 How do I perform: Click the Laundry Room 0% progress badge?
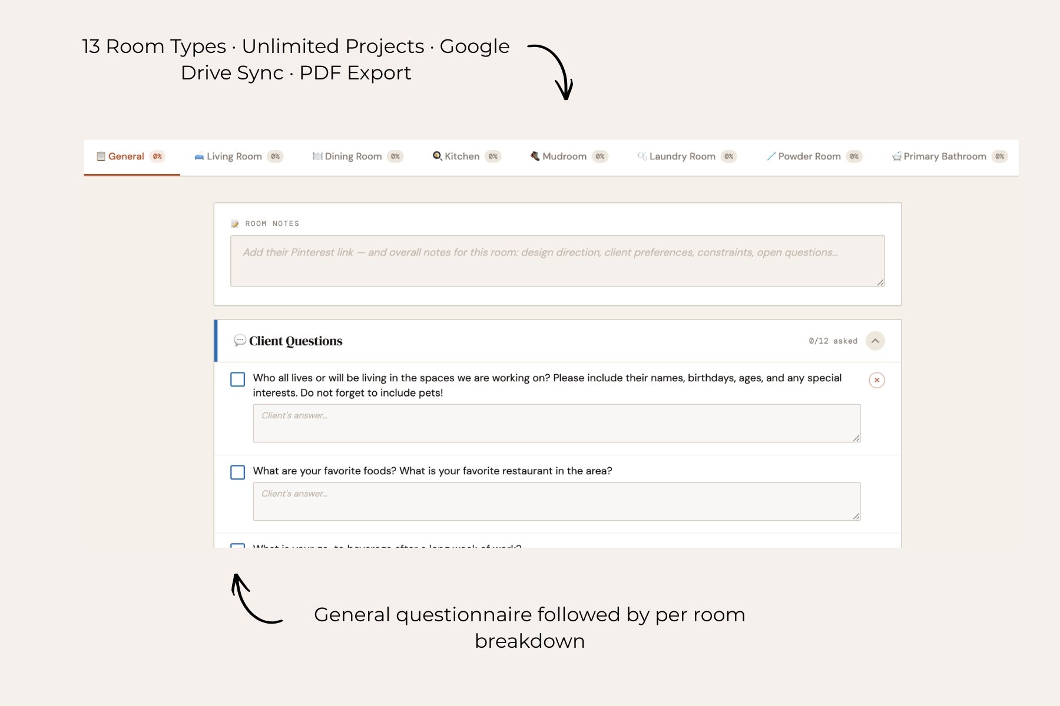coord(729,156)
